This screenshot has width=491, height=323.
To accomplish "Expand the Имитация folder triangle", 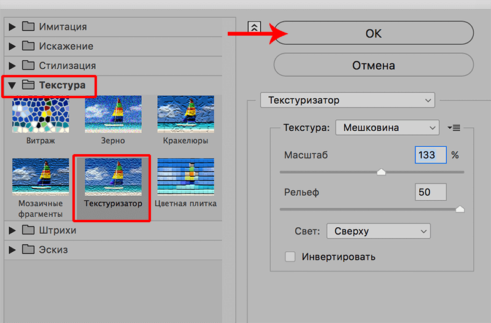I will [12, 27].
